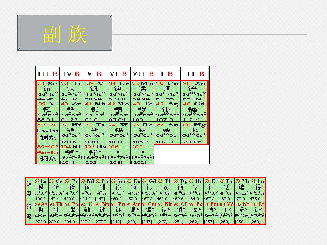Select the 104 Rf element cell
This screenshot has width=327, height=245.
[x=71, y=154]
